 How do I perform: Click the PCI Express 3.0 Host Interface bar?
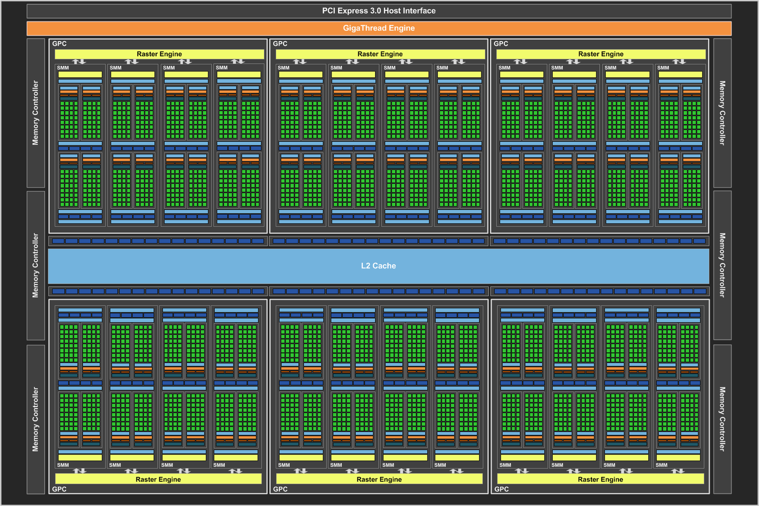[379, 11]
